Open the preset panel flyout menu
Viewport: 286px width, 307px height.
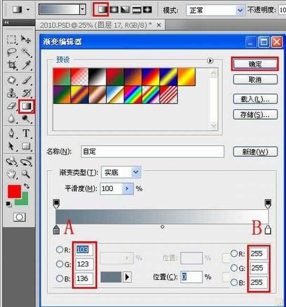(x=210, y=61)
